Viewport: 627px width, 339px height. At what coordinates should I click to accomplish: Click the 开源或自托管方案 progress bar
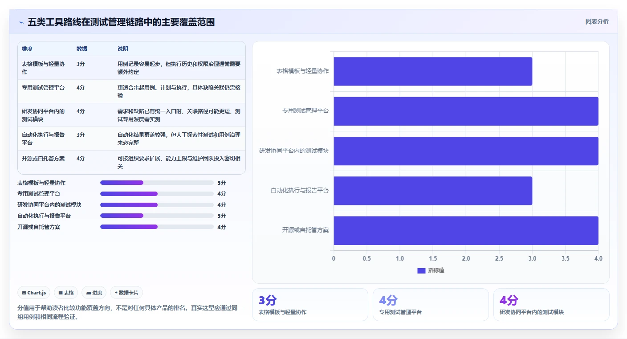[157, 227]
